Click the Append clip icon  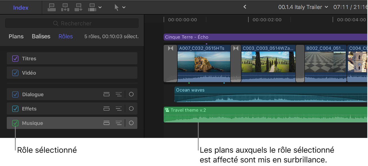pyautogui.click(x=78, y=7)
